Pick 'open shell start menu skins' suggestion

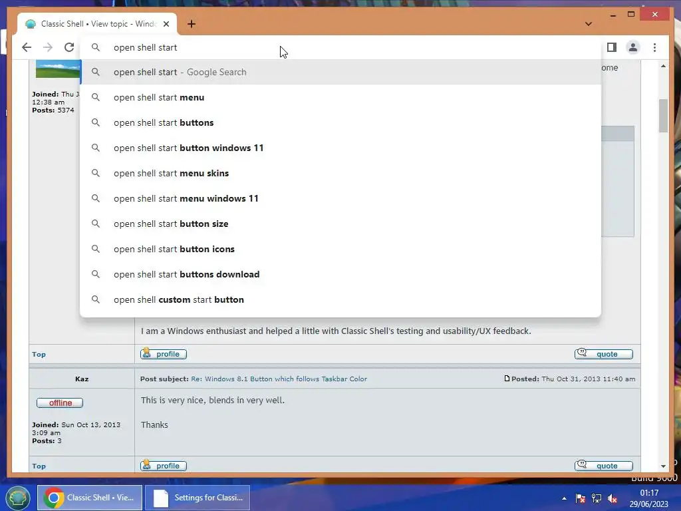pyautogui.click(x=340, y=173)
